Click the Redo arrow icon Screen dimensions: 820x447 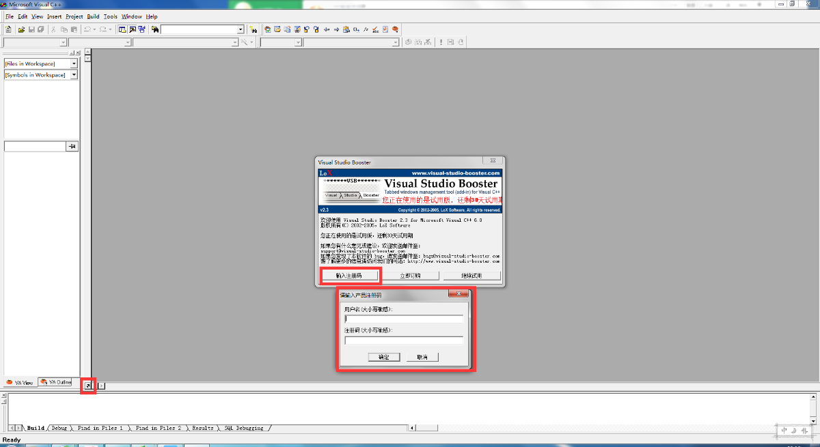click(103, 29)
